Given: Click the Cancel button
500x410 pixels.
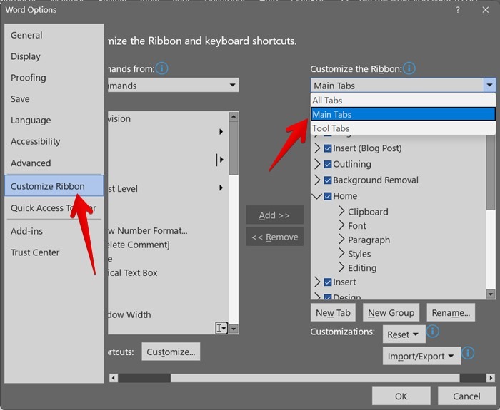Looking at the screenshot, I should [466, 396].
